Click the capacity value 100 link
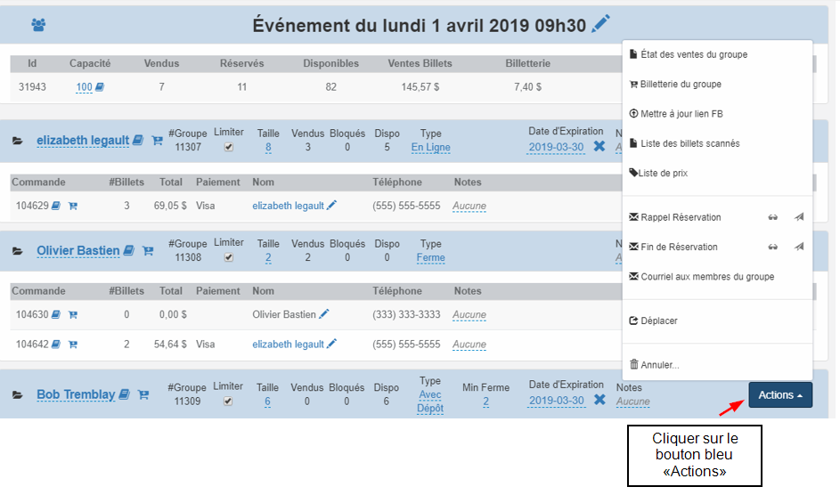The image size is (840, 495). [84, 86]
